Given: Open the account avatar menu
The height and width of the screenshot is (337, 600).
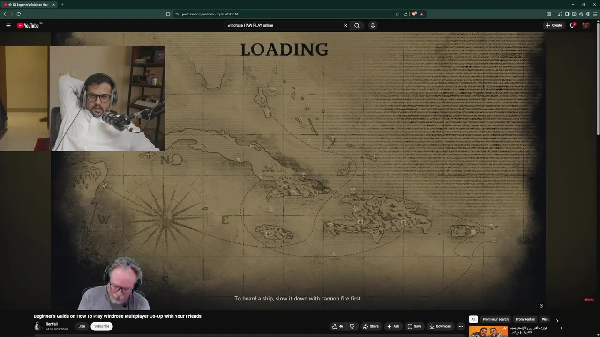Looking at the screenshot, I should 585,25.
